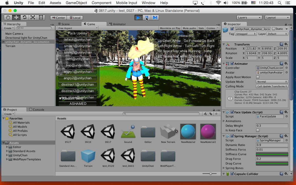Disable the Spring Manager script checkbox
Image resolution: width=296 pixels, height=185 pixels.
[232, 136]
